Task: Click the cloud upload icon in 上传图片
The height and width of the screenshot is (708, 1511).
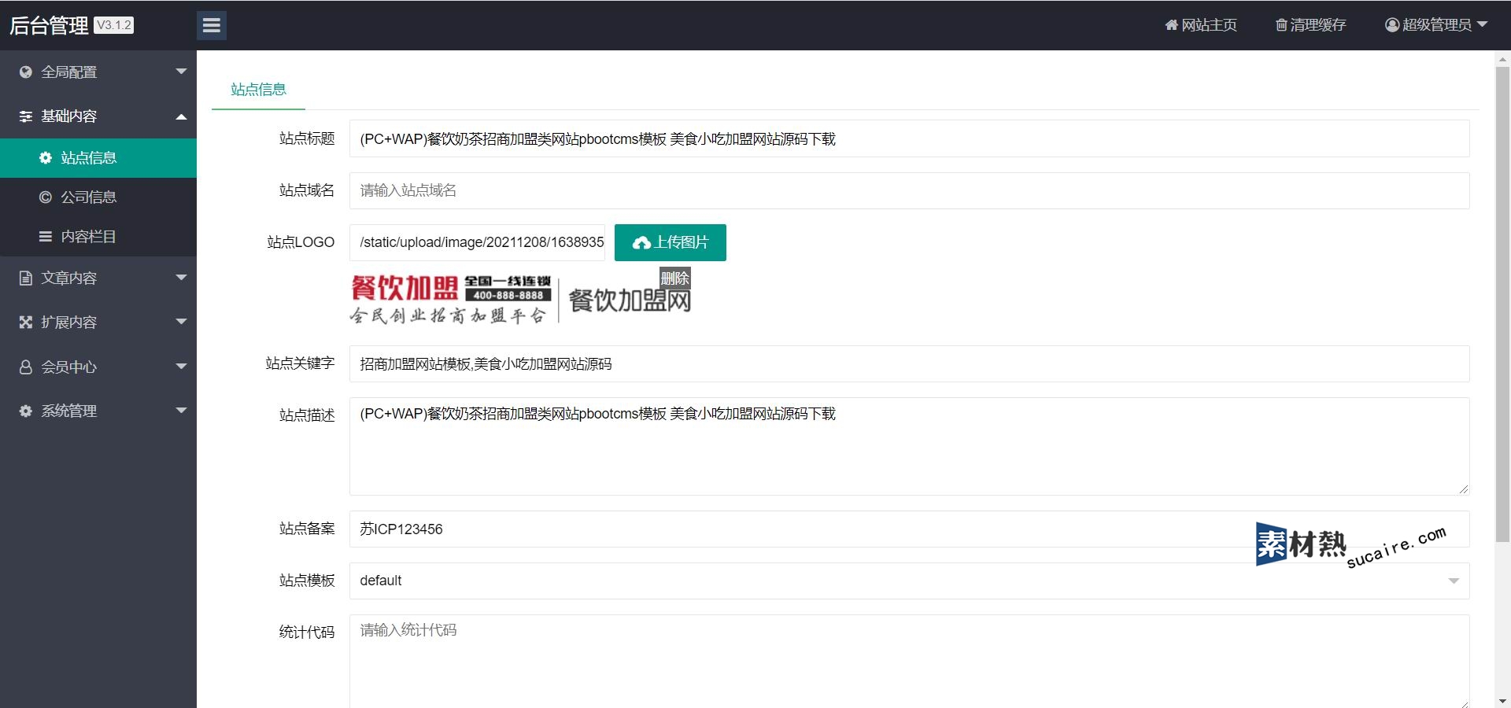Action: [641, 242]
